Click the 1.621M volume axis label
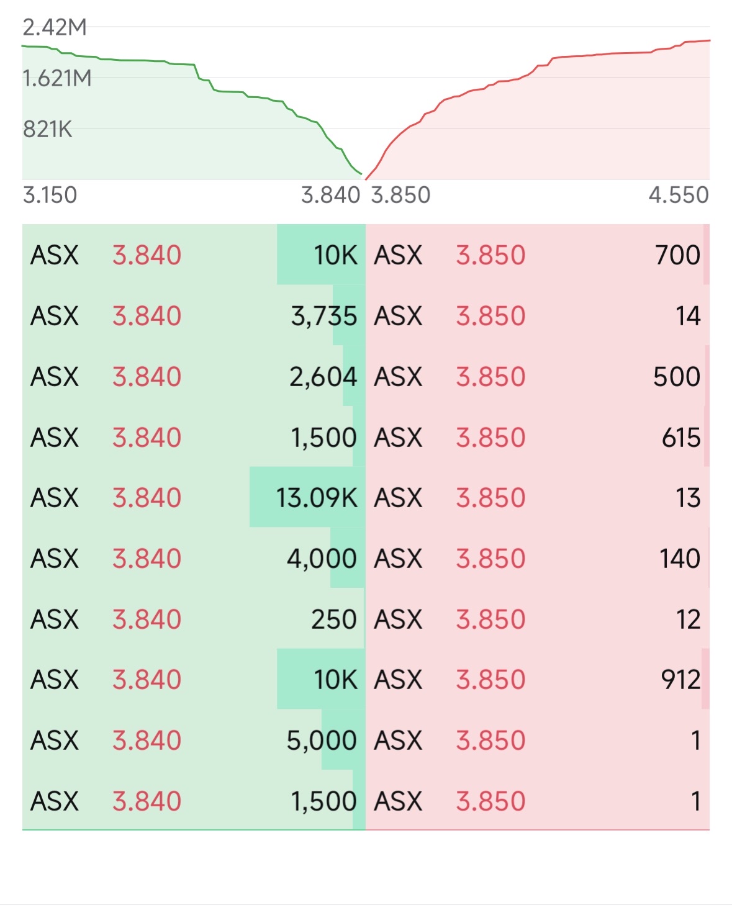This screenshot has height=923, width=732. [57, 79]
